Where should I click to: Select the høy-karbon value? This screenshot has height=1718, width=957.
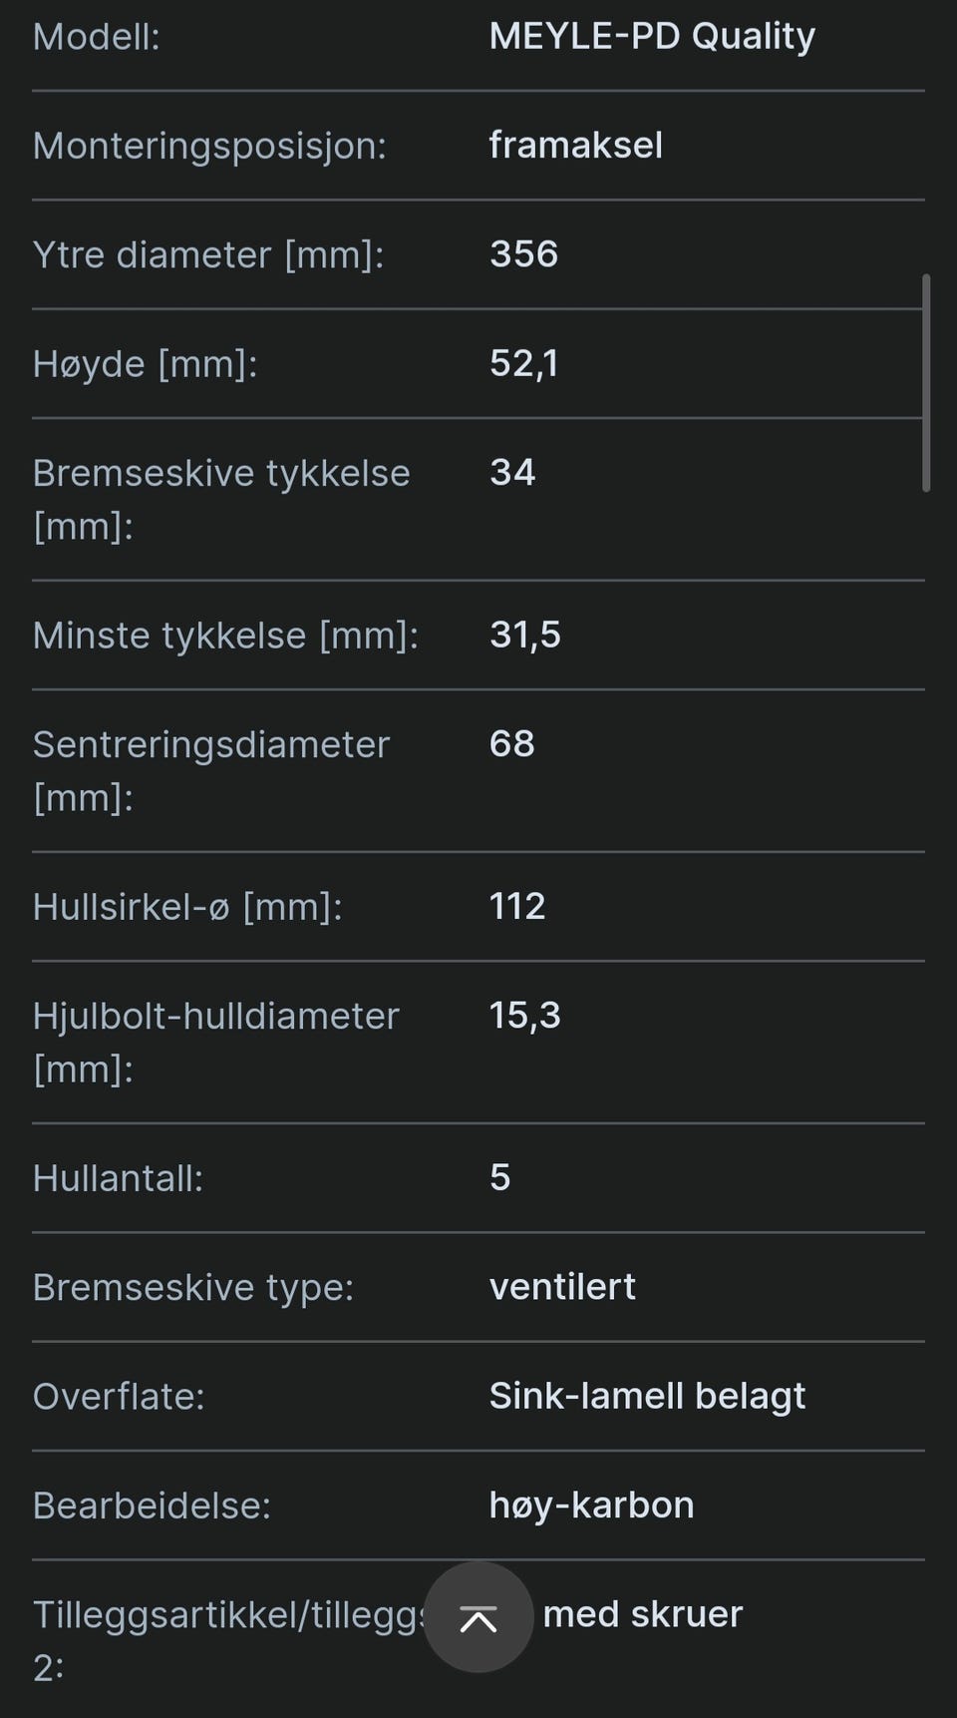coord(591,1505)
